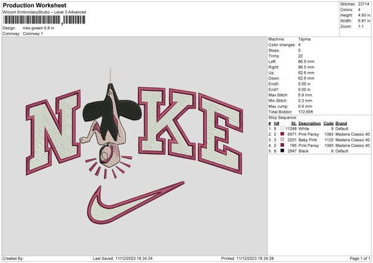Screen dimensions: 373x263
Task: Click the Min Stitch value "0.3 mm"
Action: click(305, 100)
